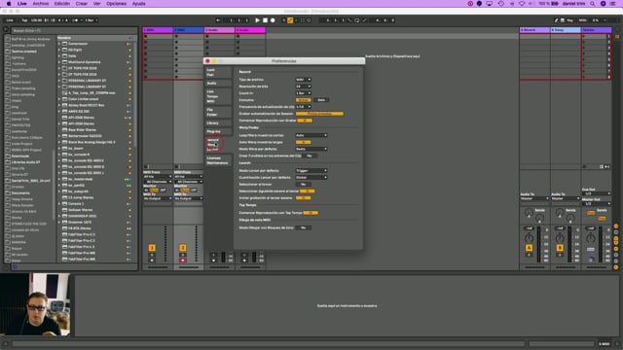Open the Count-in dropdown
This screenshot has height=350, width=623.
pyautogui.click(x=303, y=93)
